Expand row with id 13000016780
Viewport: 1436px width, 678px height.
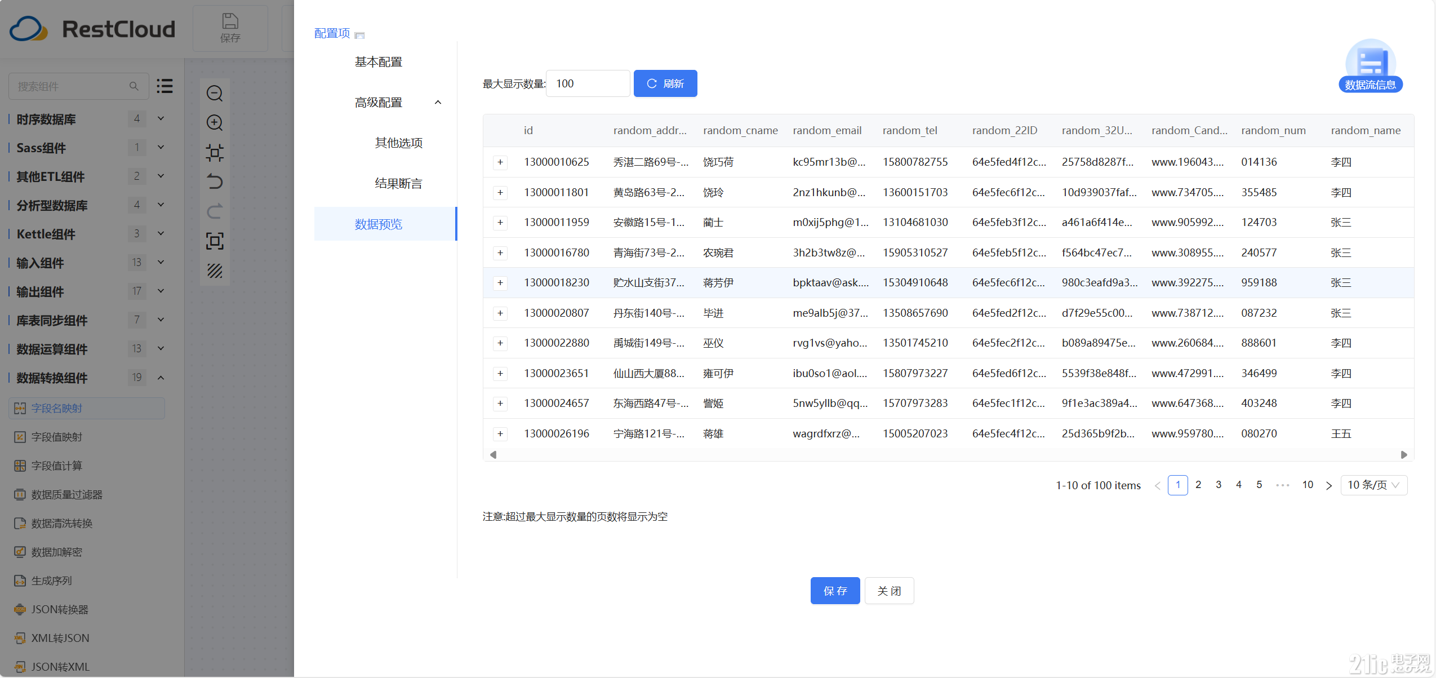click(500, 253)
